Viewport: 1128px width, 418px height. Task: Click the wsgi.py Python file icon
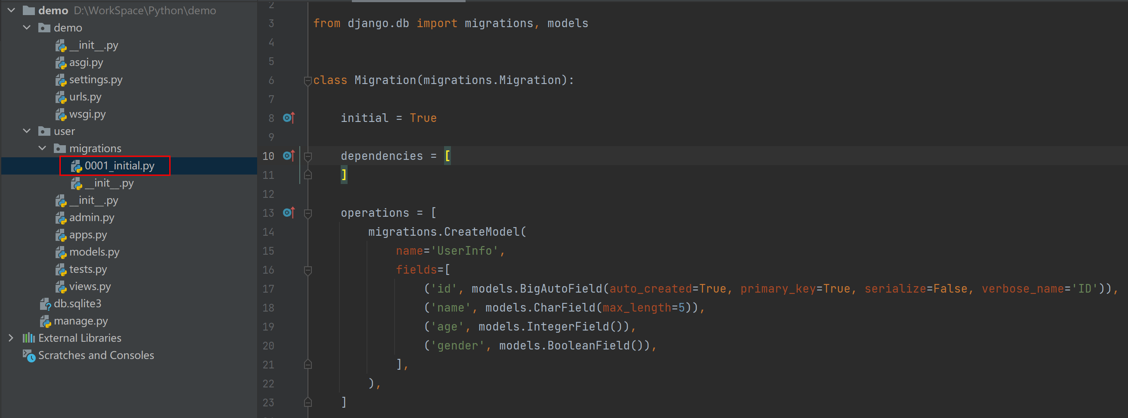coord(61,115)
